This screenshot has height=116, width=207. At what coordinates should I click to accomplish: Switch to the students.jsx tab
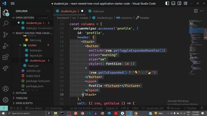[x=69, y=11]
